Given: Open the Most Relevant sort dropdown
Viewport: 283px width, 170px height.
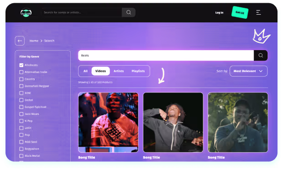Looking at the screenshot, I should 248,71.
